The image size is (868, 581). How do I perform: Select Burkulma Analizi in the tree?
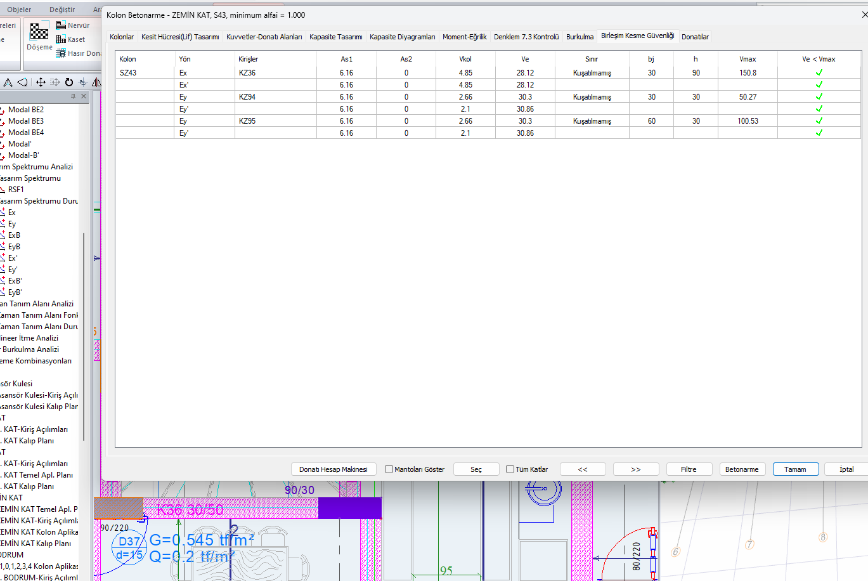pos(30,349)
